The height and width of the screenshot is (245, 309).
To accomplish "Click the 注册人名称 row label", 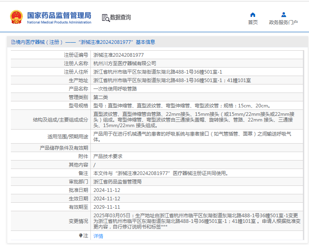I will (x=76, y=64).
